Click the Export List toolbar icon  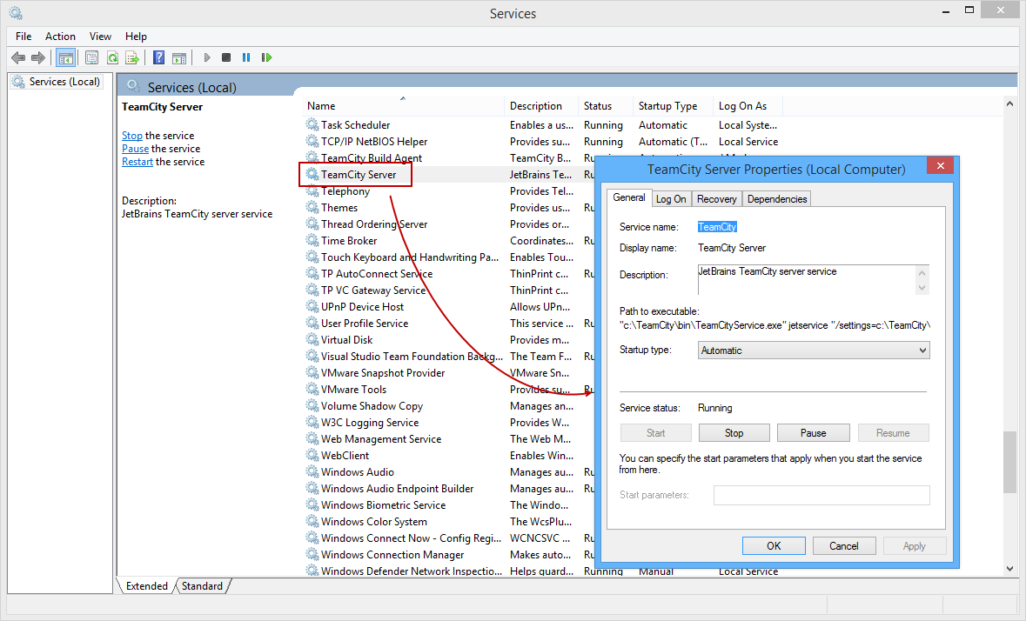pos(132,57)
